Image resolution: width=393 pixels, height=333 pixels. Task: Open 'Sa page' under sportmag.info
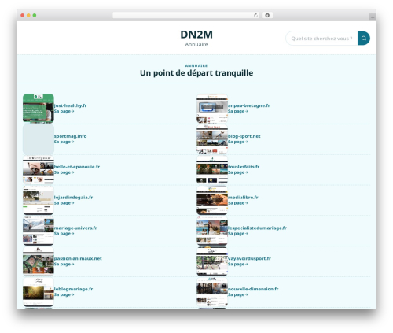[x=64, y=142]
